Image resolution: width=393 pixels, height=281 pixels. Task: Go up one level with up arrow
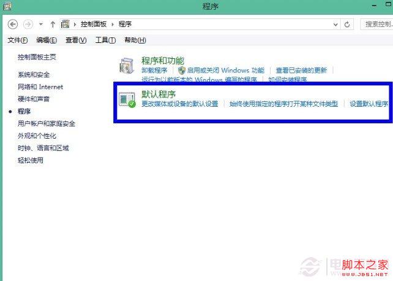coord(53,25)
